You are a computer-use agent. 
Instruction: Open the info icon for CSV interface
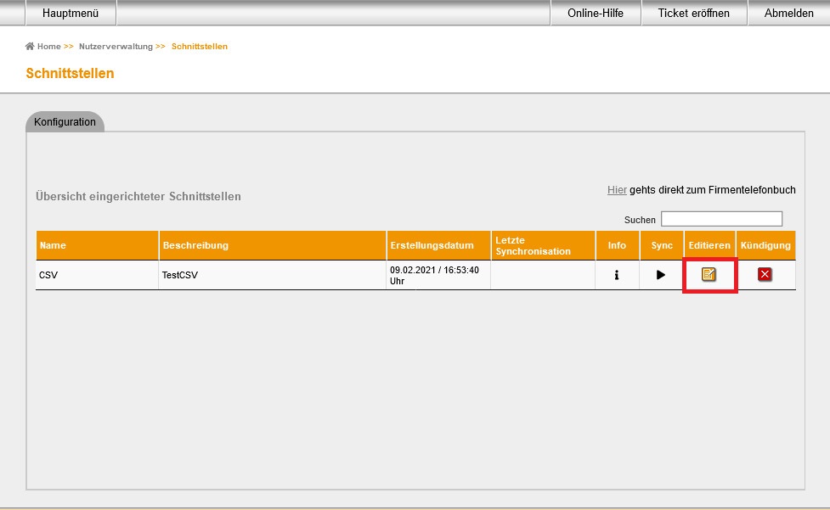point(616,275)
